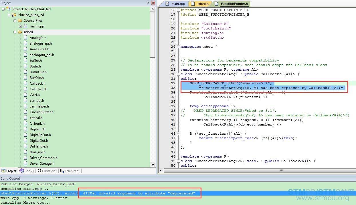Click the "Rebuild target 'Nucleo_blink_led'" output line
Screen dimensions: 356x205
[x=38, y=184]
